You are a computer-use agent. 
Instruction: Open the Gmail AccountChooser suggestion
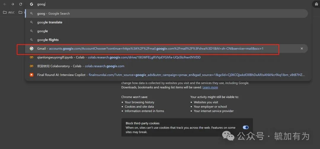click(x=148, y=49)
